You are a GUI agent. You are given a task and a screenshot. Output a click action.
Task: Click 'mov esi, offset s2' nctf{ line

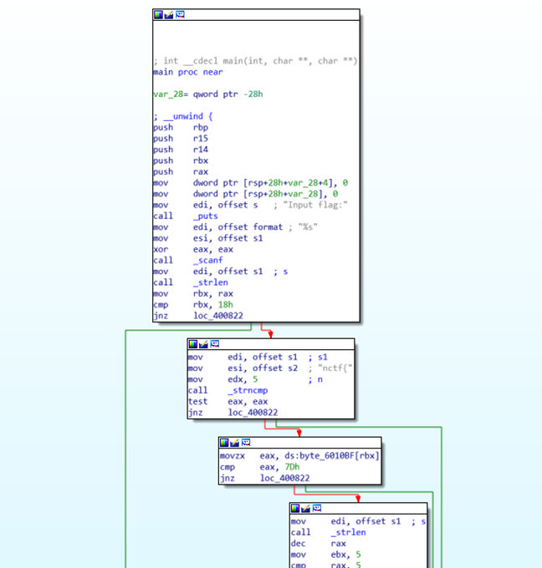click(x=270, y=368)
